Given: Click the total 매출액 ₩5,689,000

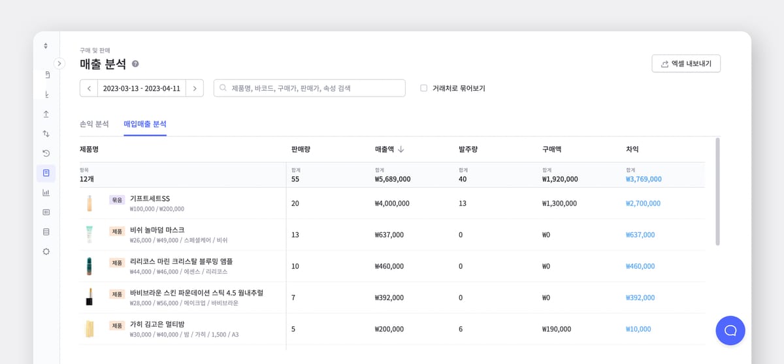Looking at the screenshot, I should pos(393,179).
